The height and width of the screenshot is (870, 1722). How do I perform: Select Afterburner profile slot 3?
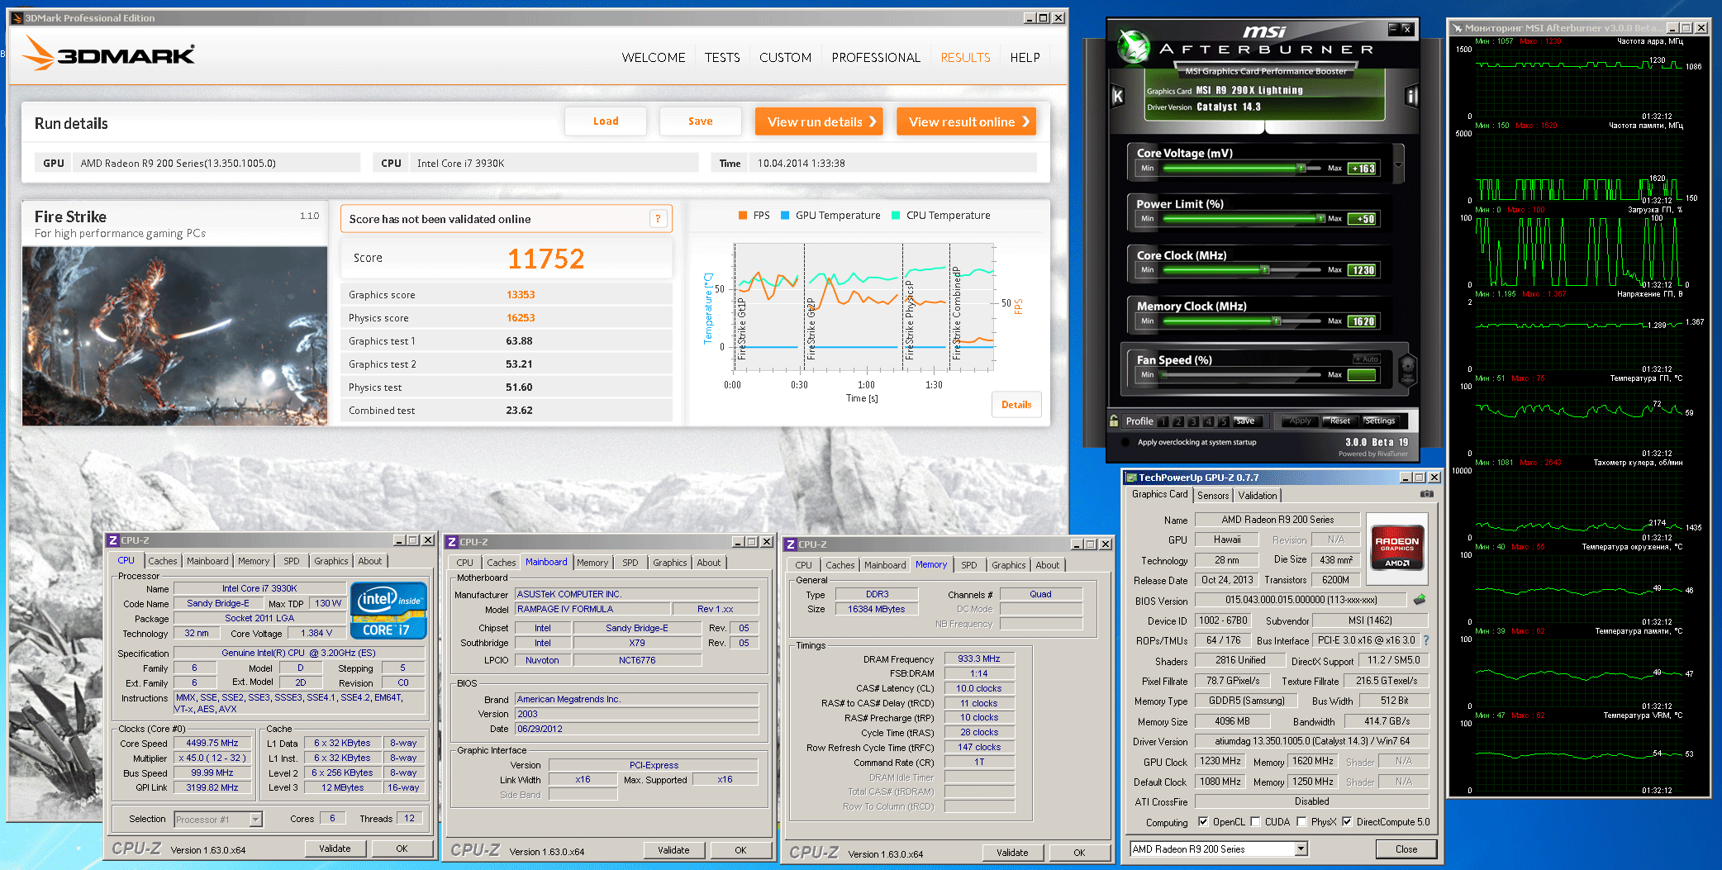(x=1193, y=421)
